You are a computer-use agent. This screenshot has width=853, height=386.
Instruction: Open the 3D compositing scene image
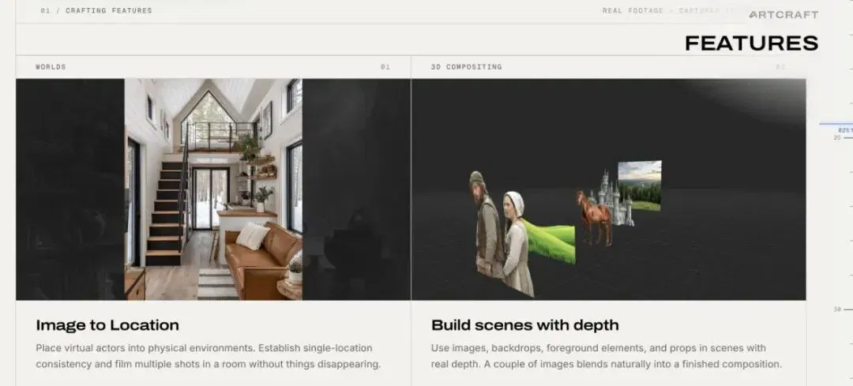tap(608, 189)
